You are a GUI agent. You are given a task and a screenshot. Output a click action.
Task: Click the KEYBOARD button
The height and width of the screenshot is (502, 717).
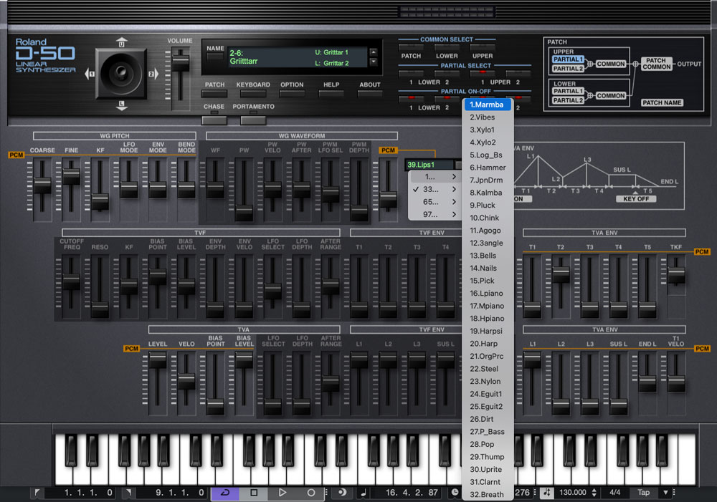pyautogui.click(x=253, y=94)
